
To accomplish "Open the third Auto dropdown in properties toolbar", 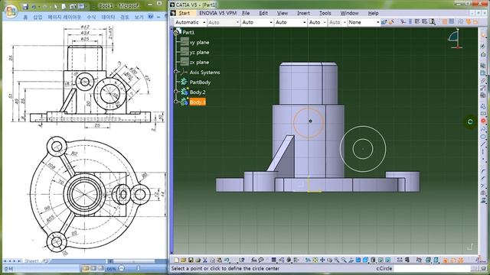I will (290, 22).
